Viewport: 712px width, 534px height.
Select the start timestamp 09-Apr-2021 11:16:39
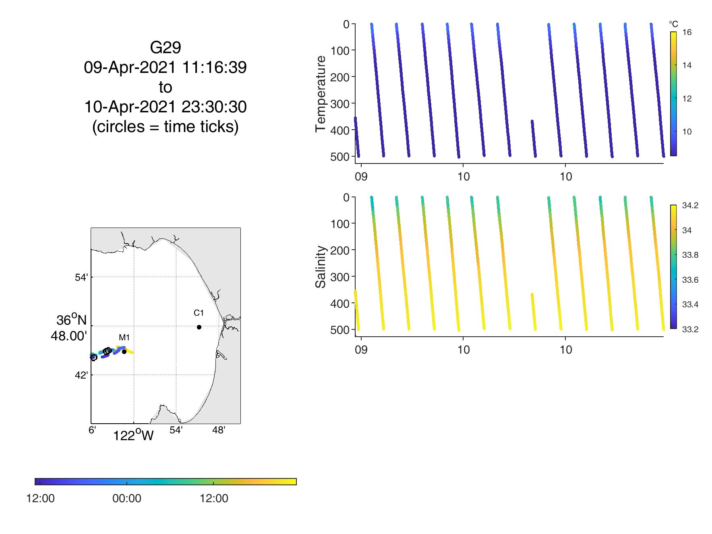click(166, 68)
